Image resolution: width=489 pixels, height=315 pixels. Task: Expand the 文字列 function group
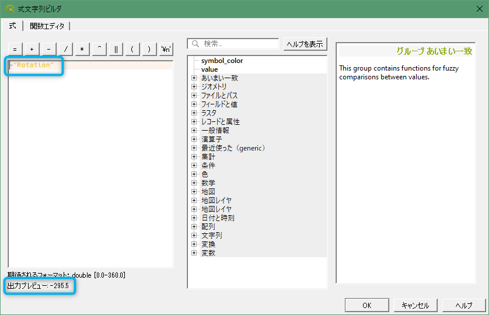194,236
